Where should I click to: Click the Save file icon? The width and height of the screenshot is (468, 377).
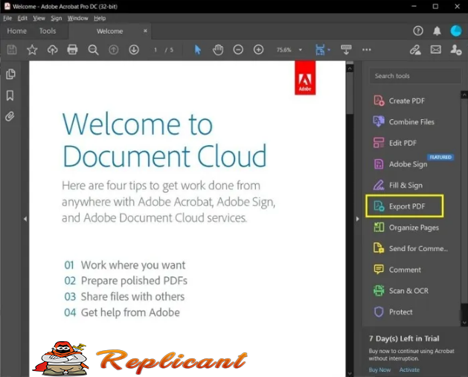tap(12, 50)
